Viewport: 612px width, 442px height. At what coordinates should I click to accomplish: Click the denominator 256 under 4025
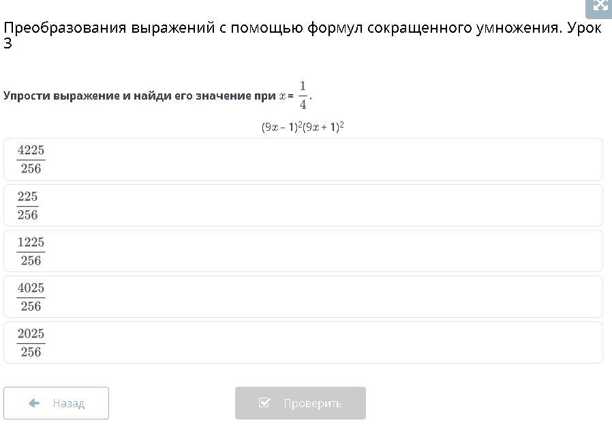pyautogui.click(x=31, y=306)
